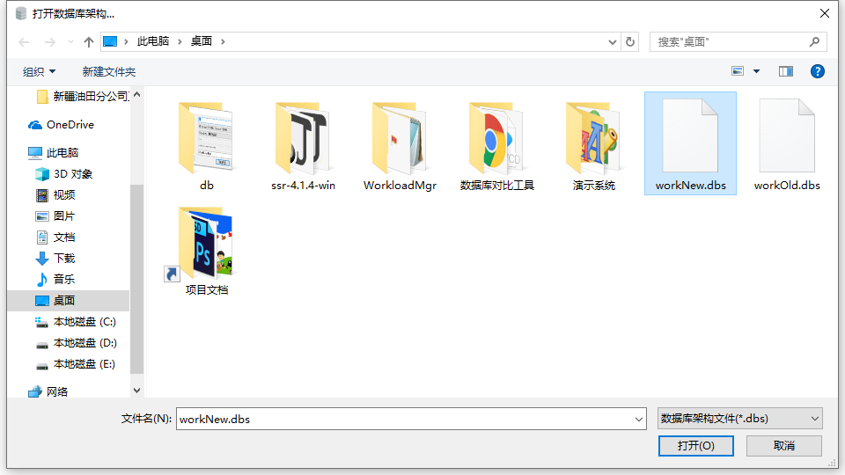Select the ssr-4.1.4-win folder

[303, 145]
